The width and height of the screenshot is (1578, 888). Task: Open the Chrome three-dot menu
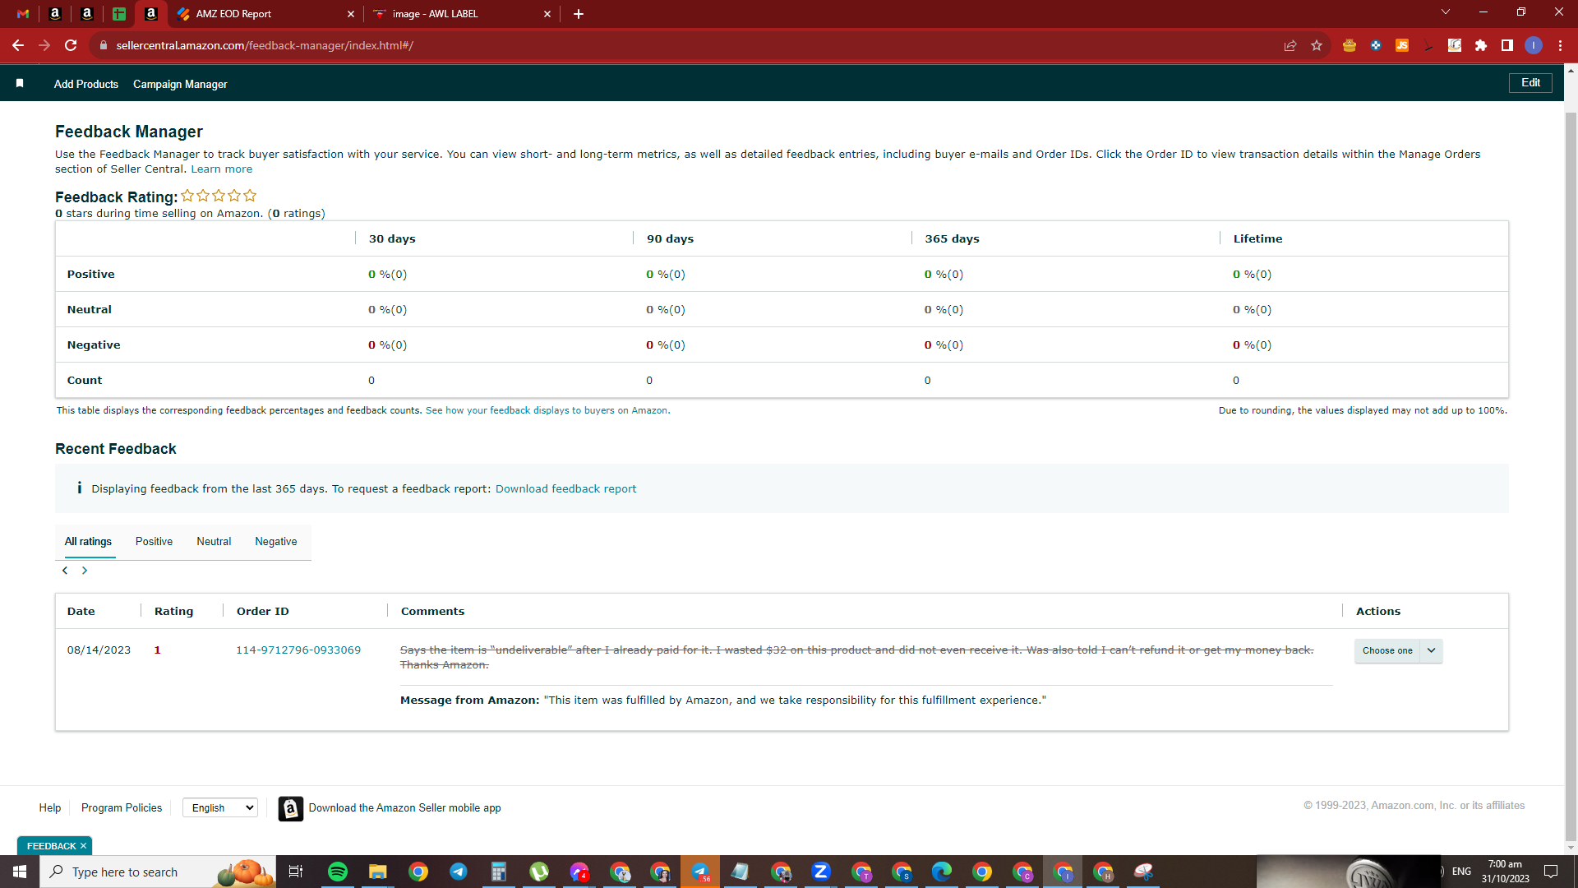(x=1560, y=46)
